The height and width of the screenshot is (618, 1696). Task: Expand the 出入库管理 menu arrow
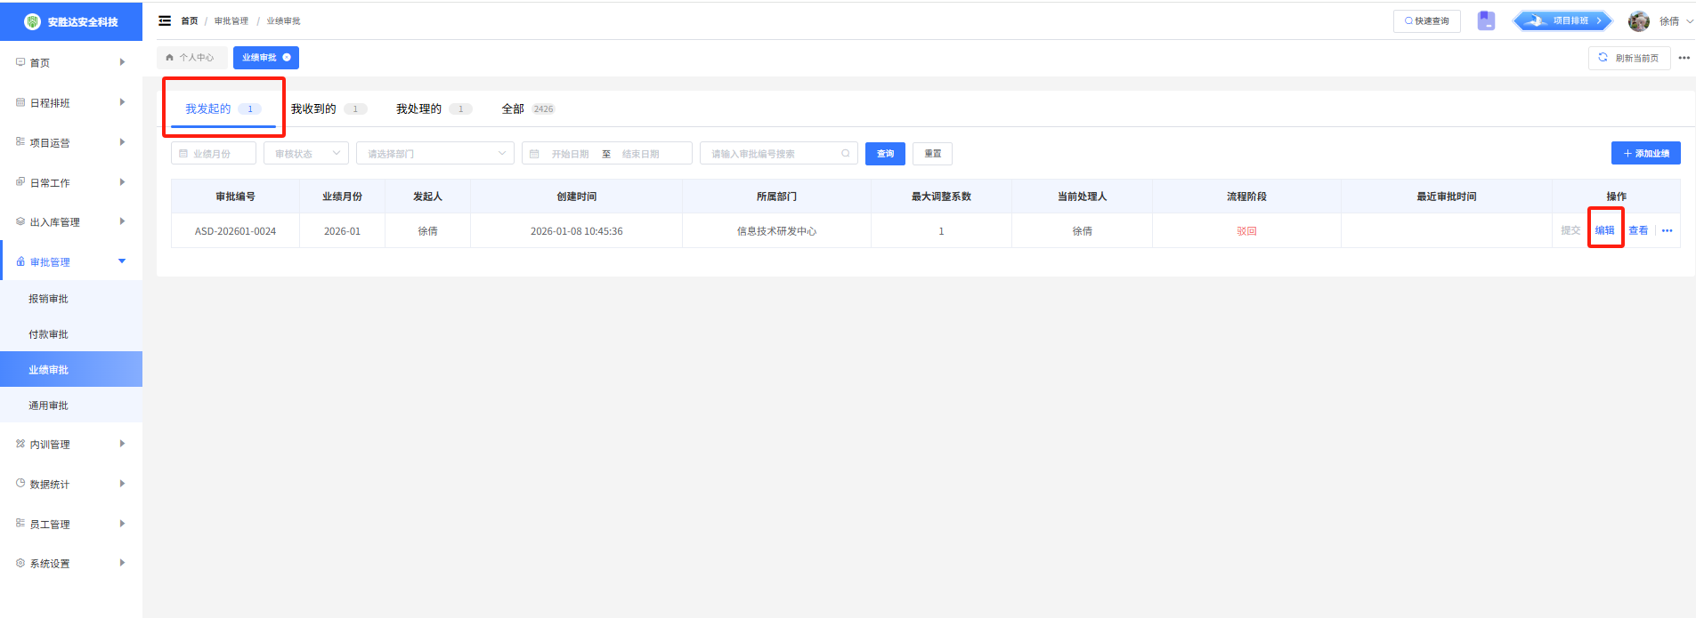[122, 221]
